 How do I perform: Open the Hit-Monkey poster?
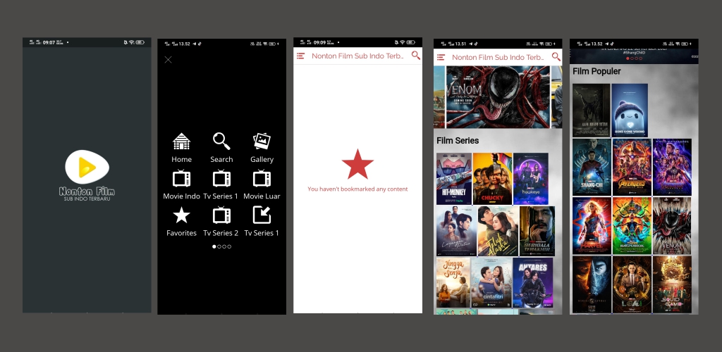point(454,179)
